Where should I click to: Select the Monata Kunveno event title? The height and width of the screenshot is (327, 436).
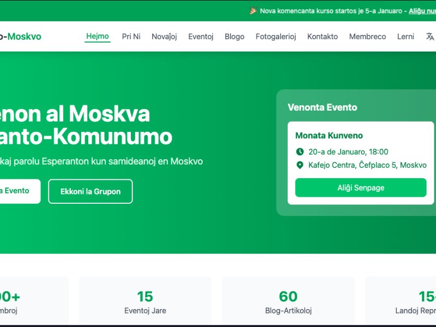329,135
